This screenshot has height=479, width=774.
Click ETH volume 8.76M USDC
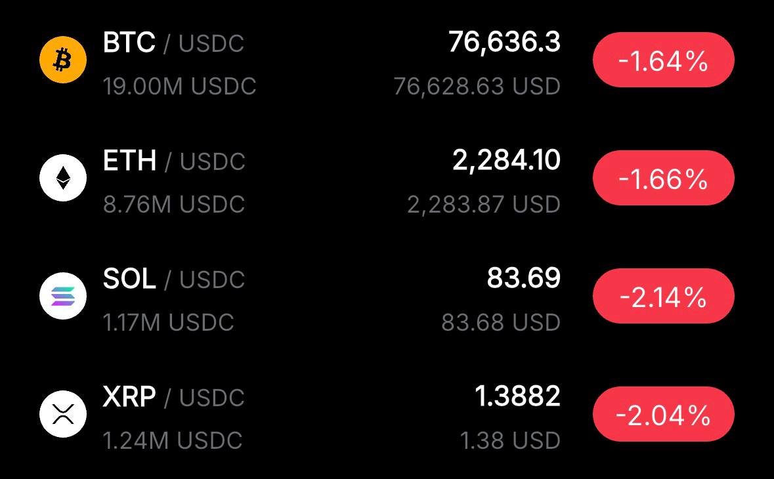click(174, 205)
